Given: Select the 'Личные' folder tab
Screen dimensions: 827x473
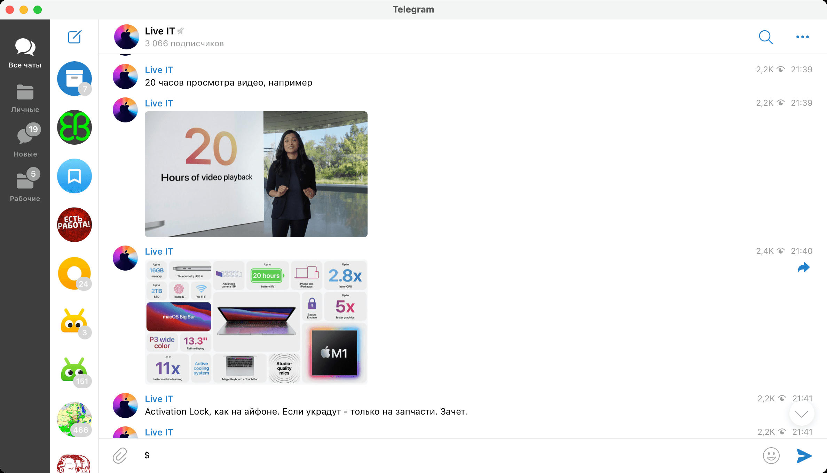Looking at the screenshot, I should pos(25,98).
